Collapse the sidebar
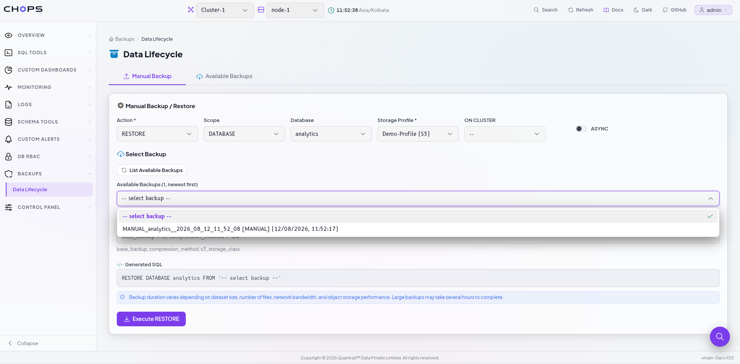 [x=23, y=343]
